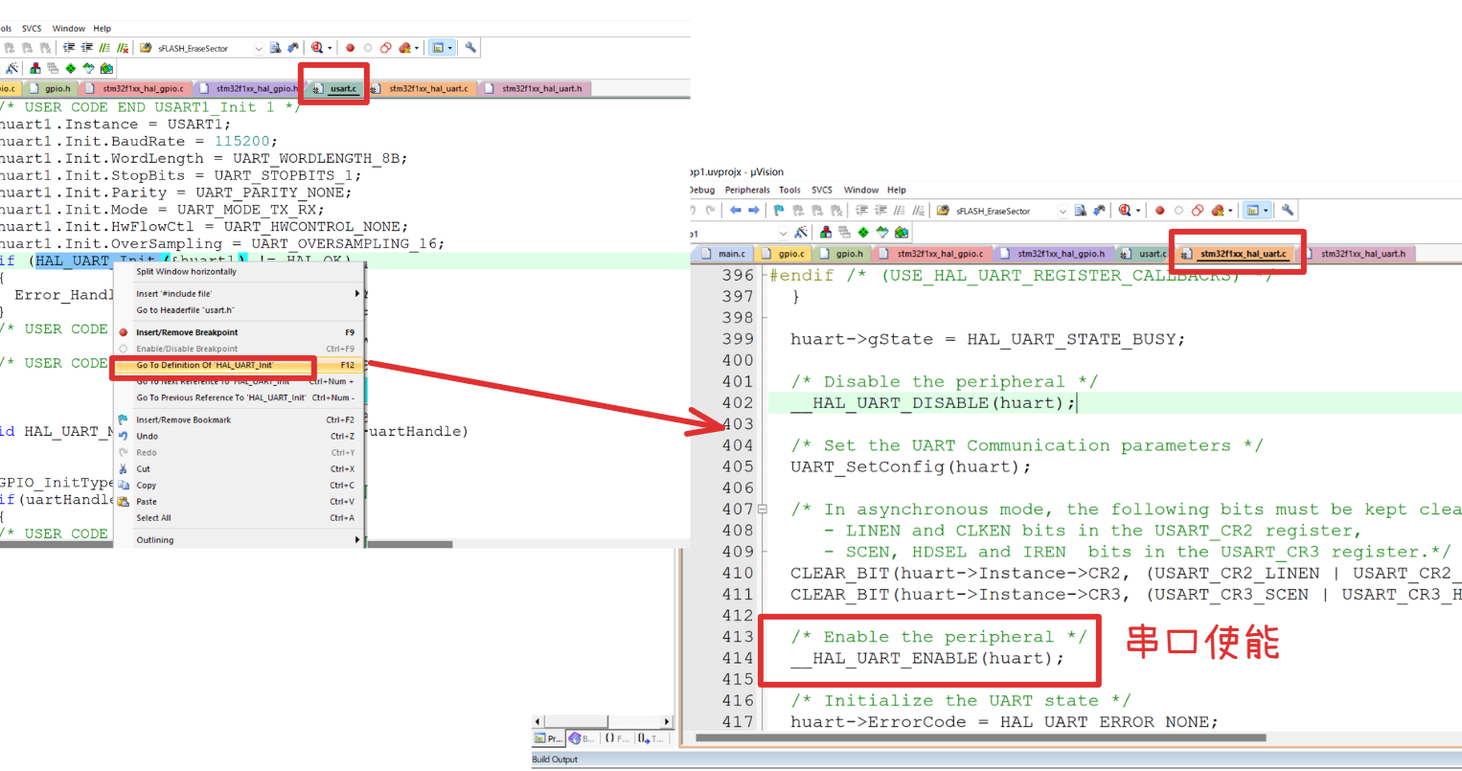Open debug icon dropdown arrow in right toolbar
Viewport: 1462px width, 771px height.
[x=1138, y=210]
